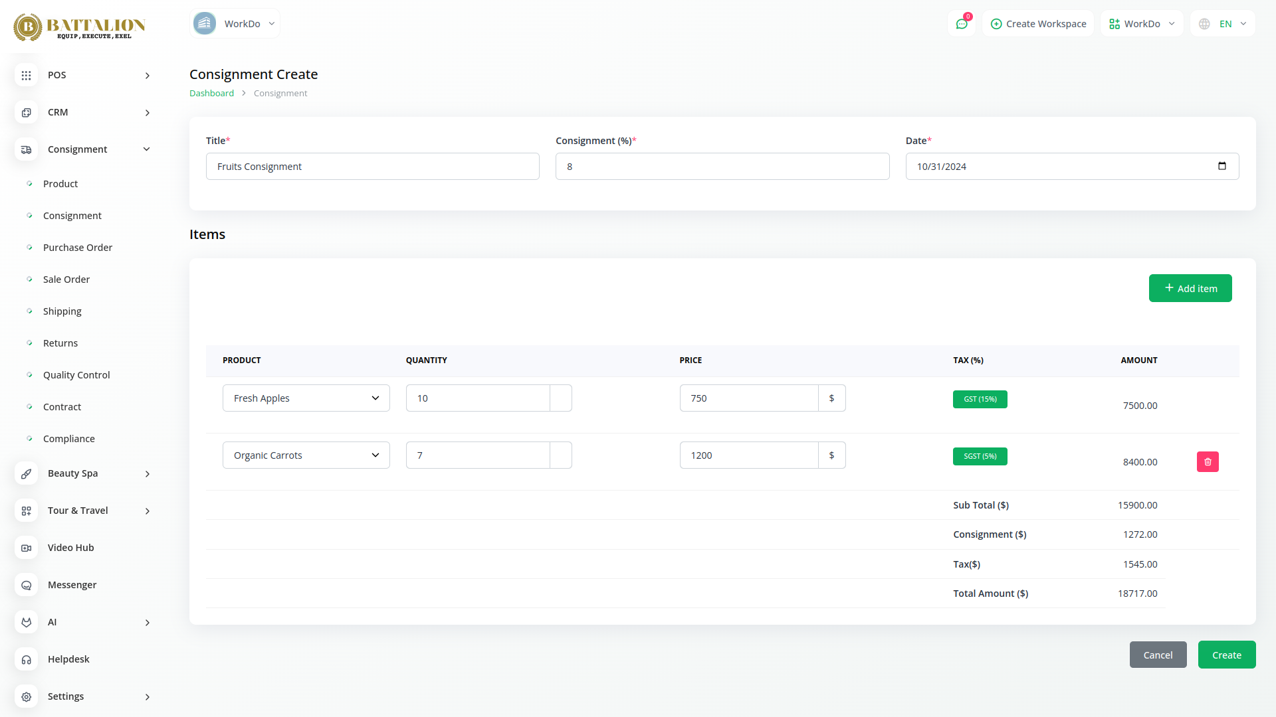Delete the Organic Carrots item row
Screen dimensions: 1276x717
[1207, 462]
